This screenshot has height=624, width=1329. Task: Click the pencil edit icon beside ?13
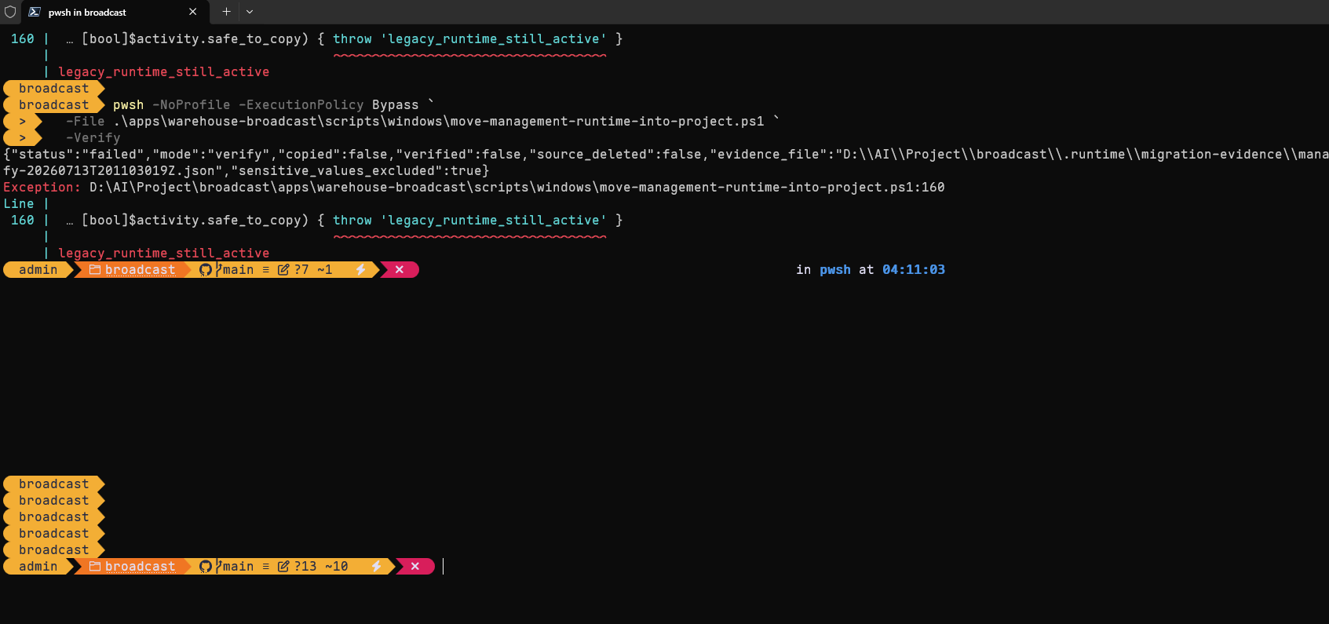[x=283, y=566]
